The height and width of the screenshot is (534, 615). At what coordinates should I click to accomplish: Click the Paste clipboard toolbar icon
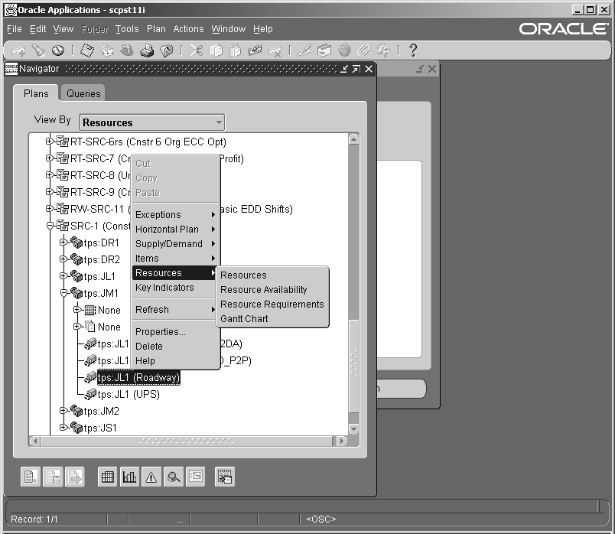(236, 50)
